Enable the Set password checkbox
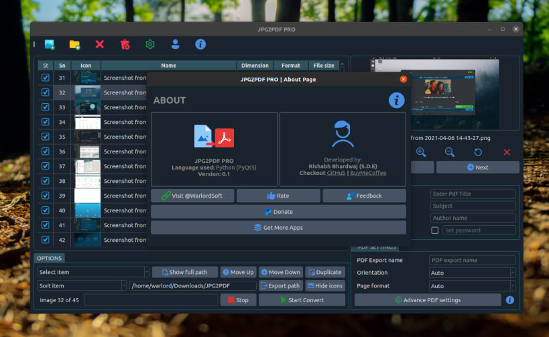 coord(435,230)
